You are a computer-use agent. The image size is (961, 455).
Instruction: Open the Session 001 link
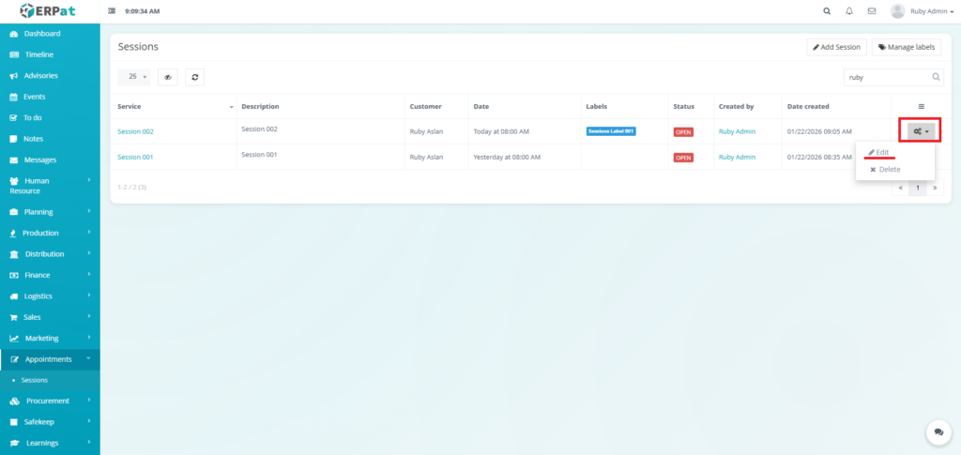click(x=135, y=157)
